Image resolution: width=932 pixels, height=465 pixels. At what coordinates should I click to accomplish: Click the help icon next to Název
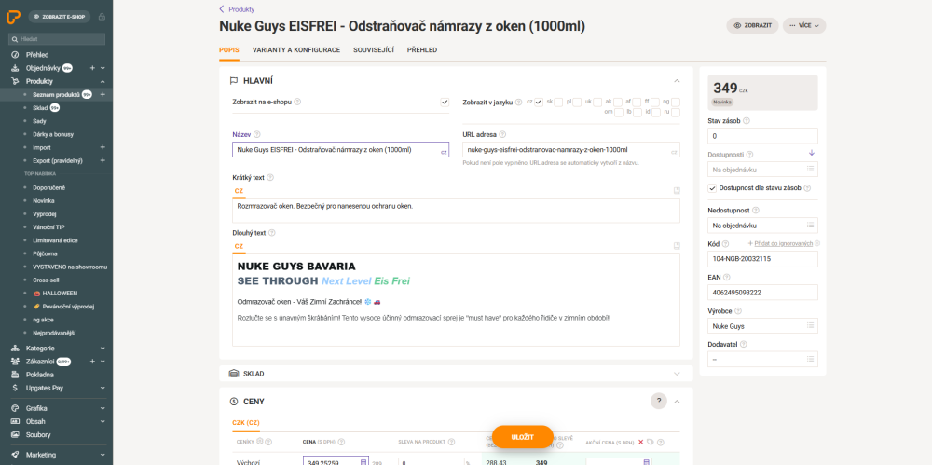[256, 135]
